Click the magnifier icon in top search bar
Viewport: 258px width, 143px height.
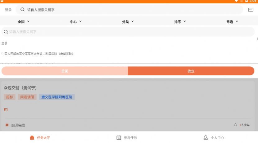(x=22, y=10)
